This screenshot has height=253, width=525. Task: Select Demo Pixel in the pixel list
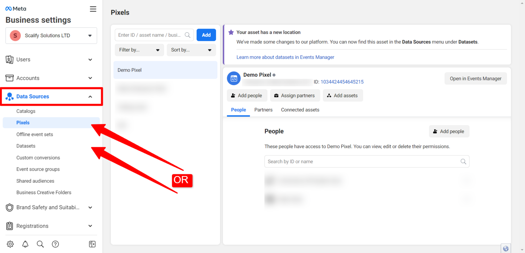coord(165,70)
